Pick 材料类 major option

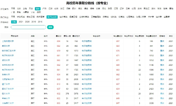[114, 17]
